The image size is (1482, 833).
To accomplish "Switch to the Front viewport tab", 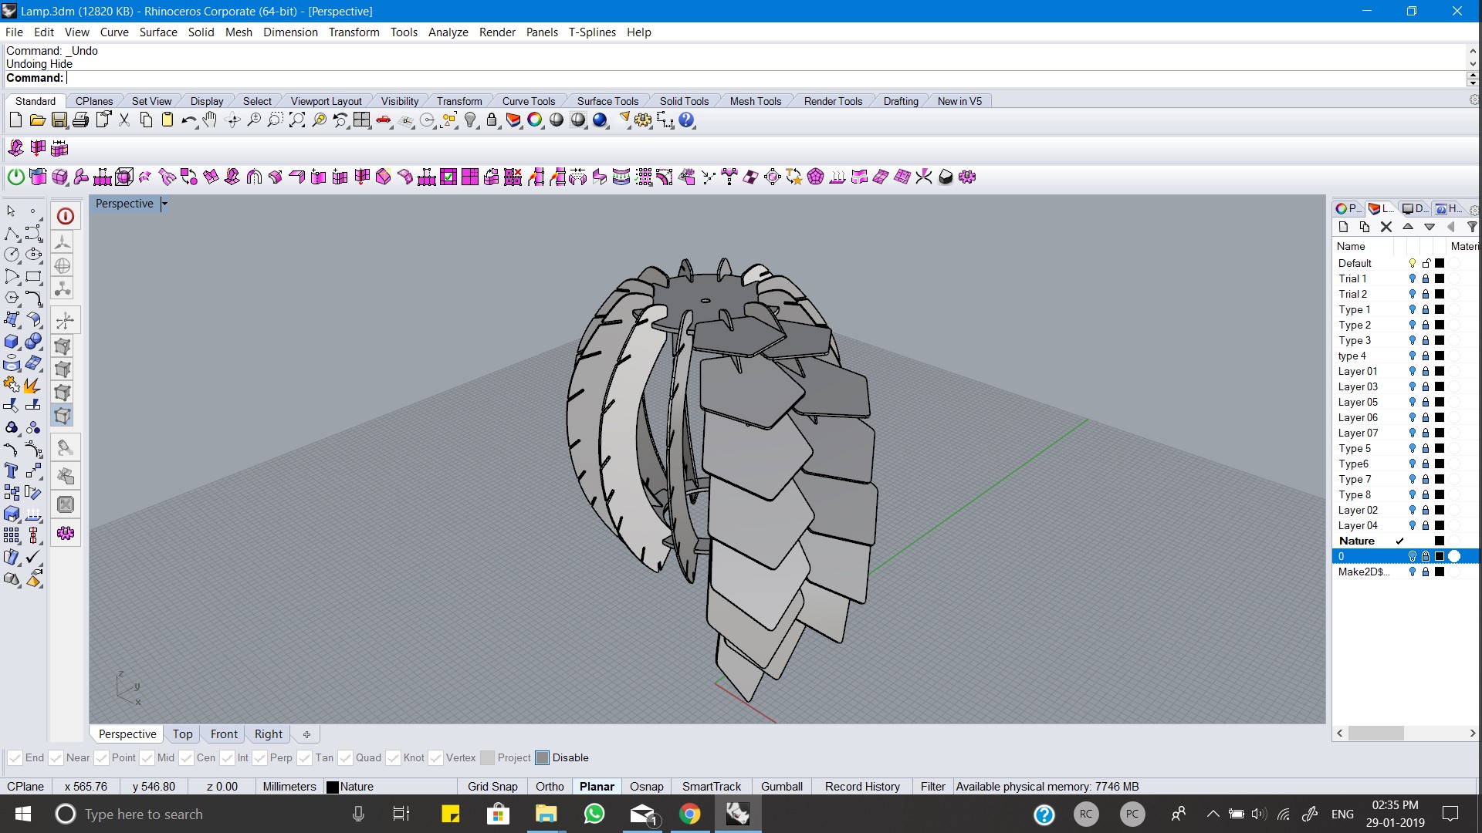I will [x=224, y=734].
